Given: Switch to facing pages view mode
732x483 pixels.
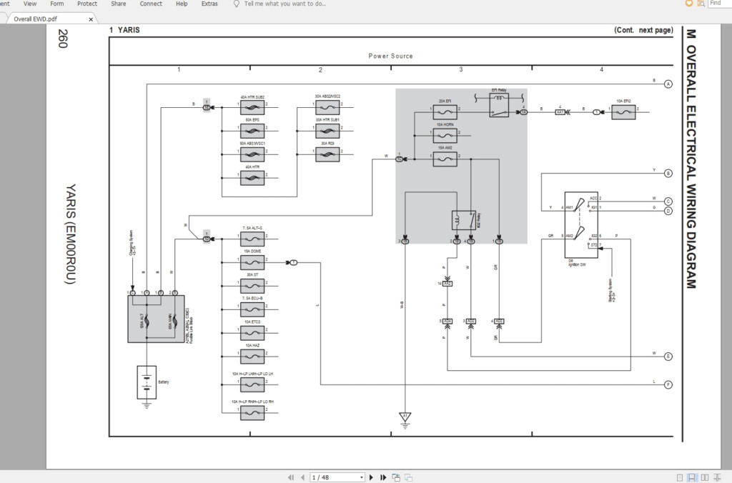Looking at the screenshot, I should [705, 477].
